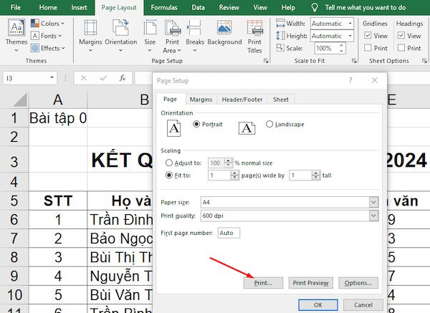Click the Insert Function fx icon
This screenshot has height=313, width=430.
pos(123,78)
